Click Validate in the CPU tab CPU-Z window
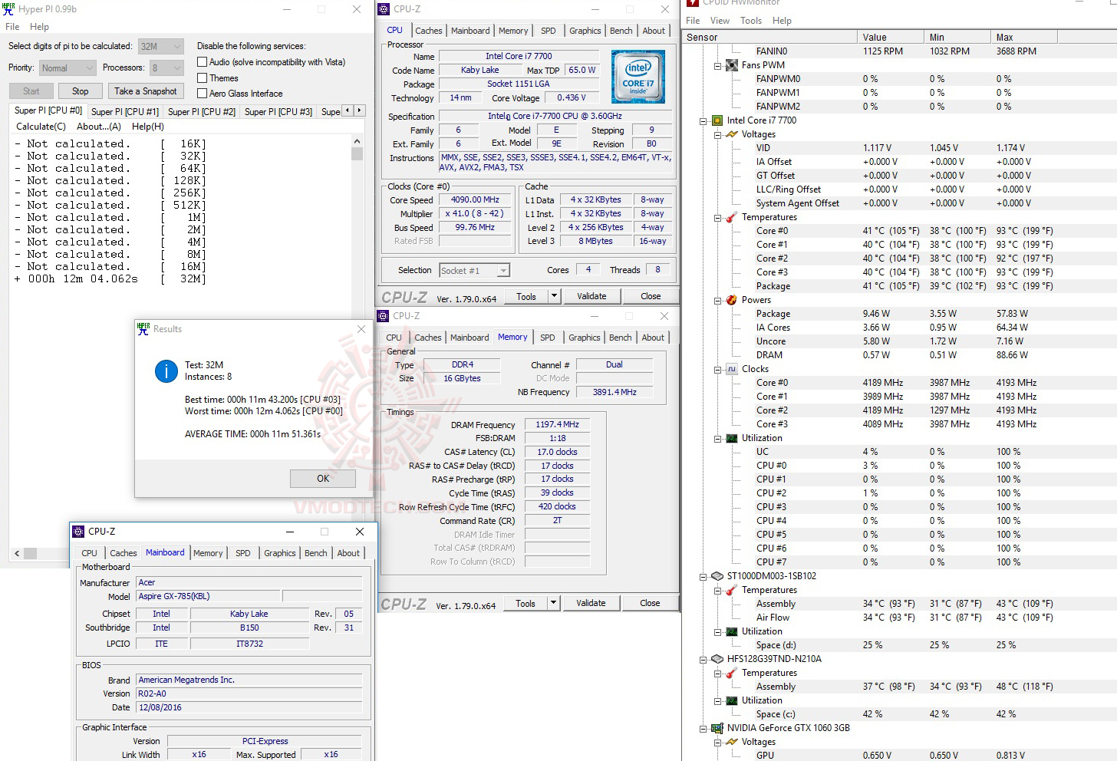Viewport: 1117px width, 761px height. (x=591, y=296)
